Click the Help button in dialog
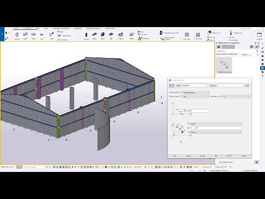 (247, 86)
